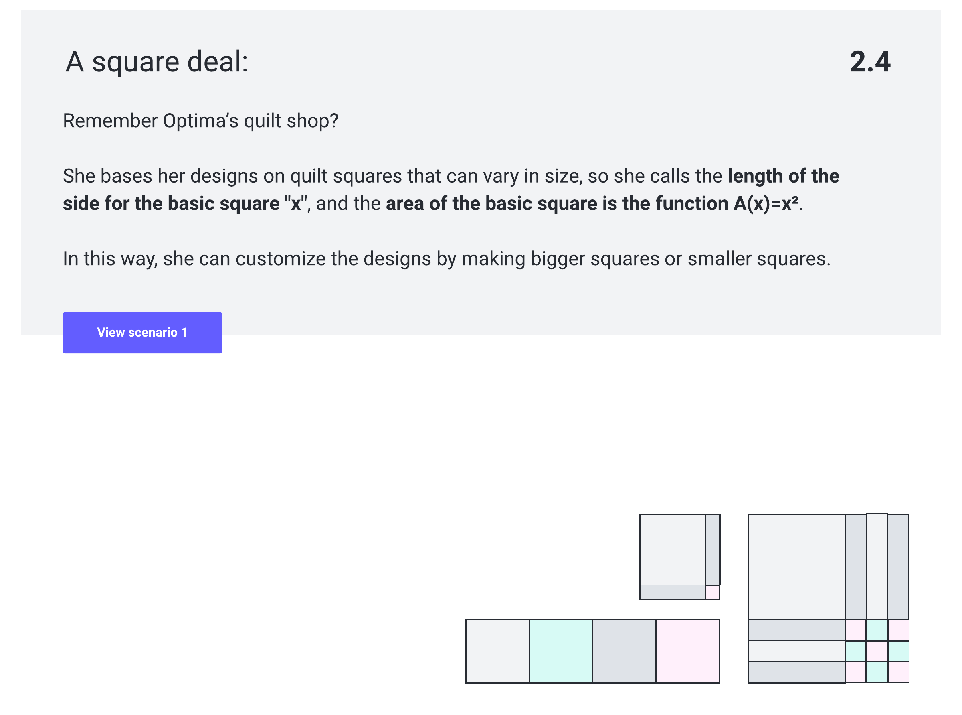Click the center pink square of the nine-square grid
Image resolution: width=962 pixels, height=715 pixels.
click(876, 651)
